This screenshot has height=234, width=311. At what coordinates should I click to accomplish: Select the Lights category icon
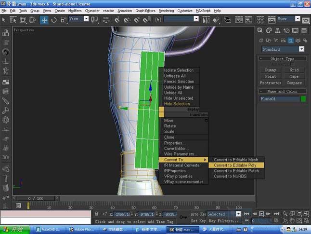[x=276, y=41]
